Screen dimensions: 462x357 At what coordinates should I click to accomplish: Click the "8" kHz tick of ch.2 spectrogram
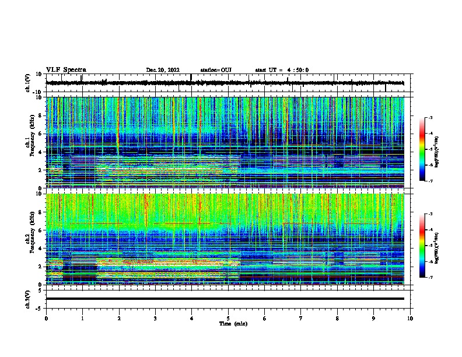(40, 212)
